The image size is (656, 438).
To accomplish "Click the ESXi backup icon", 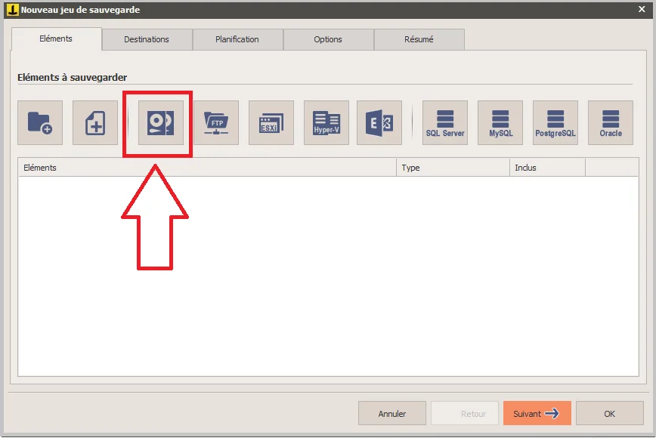I will pos(271,123).
